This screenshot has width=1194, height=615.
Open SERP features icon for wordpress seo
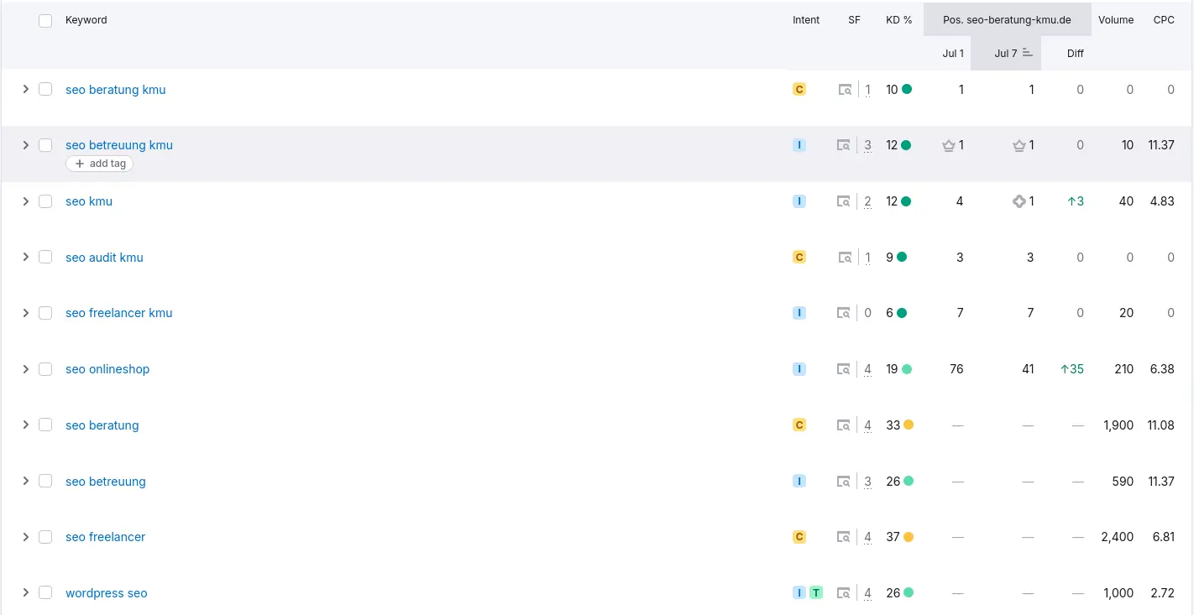point(843,593)
